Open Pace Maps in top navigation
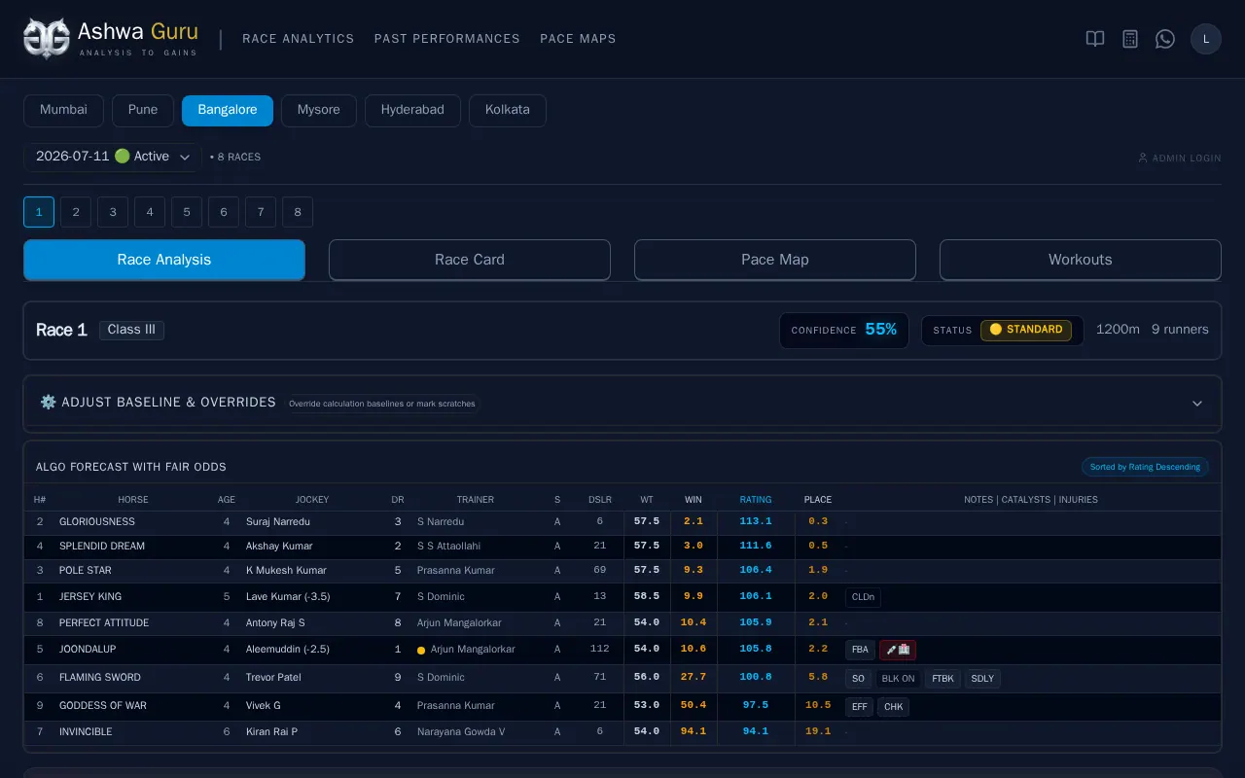 pos(578,39)
